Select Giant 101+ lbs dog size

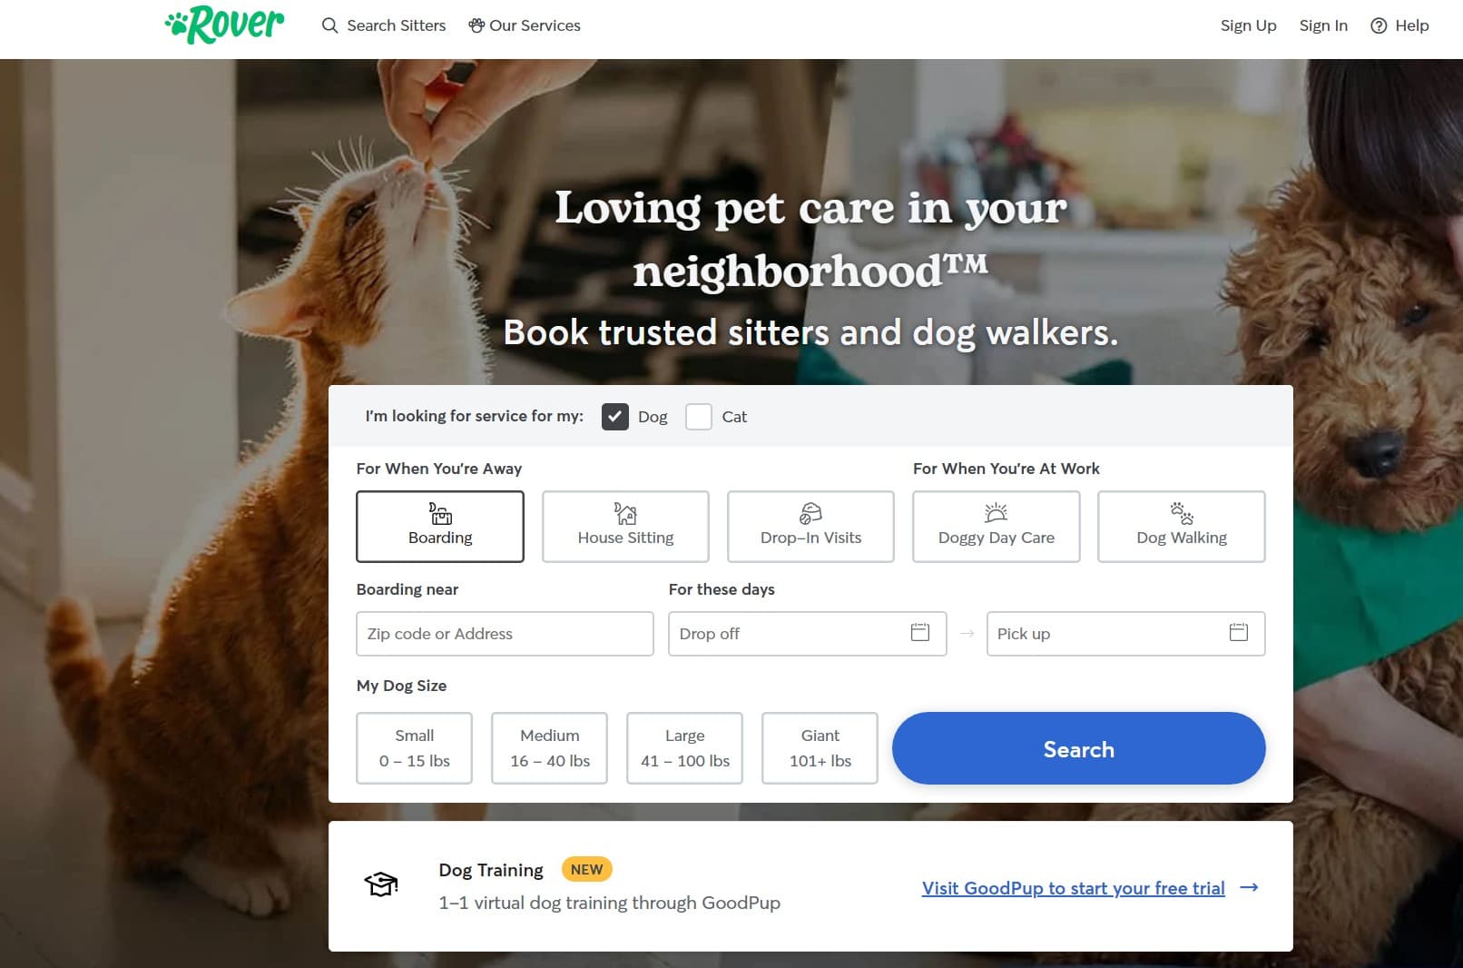[x=820, y=748]
